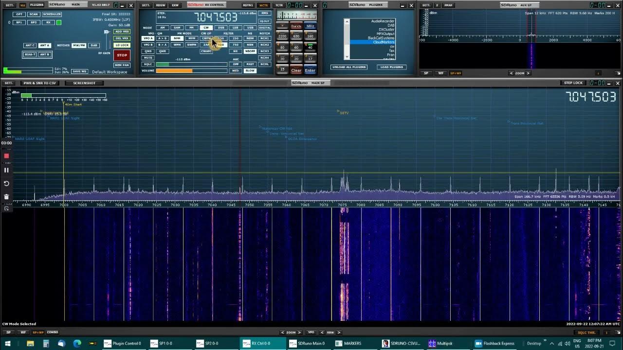Open Windows Start menu
The width and height of the screenshot is (623, 350).
pyautogui.click(x=8, y=343)
